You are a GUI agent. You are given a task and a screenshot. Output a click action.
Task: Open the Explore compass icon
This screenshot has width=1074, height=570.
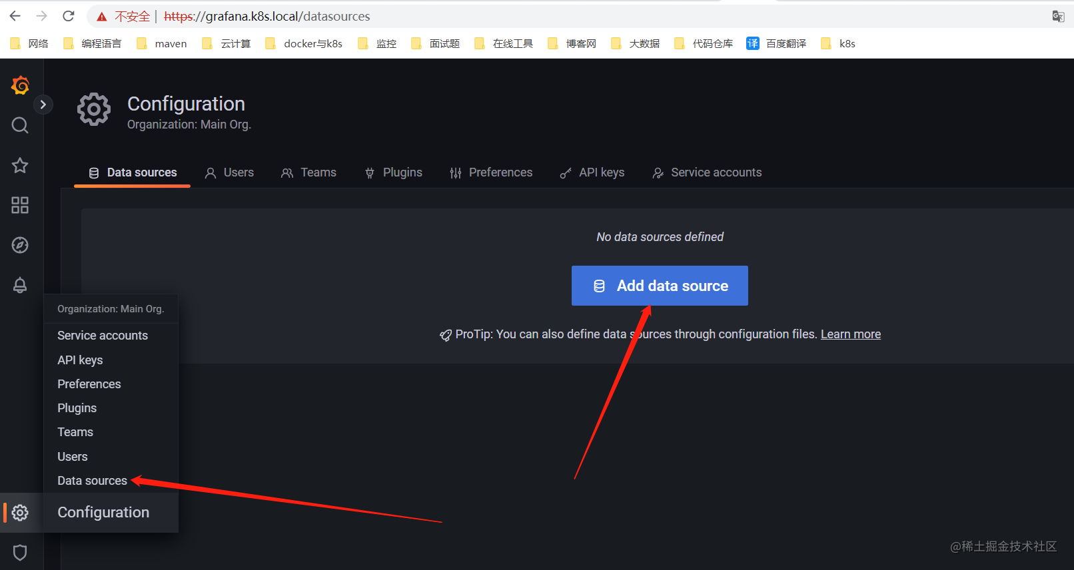tap(20, 245)
